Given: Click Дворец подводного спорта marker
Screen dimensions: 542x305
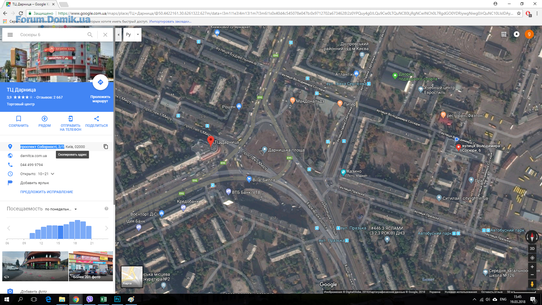Looking at the screenshot, I should tap(395, 76).
